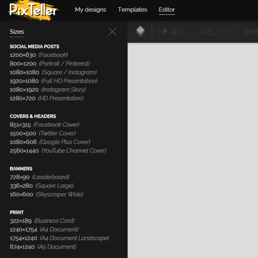Select 874×1240 A5 Document size
The width and height of the screenshot is (258, 258).
coord(43,247)
